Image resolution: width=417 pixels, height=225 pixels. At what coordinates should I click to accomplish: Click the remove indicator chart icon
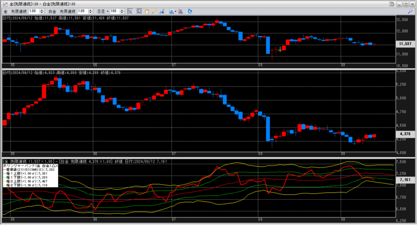[x=181, y=11]
